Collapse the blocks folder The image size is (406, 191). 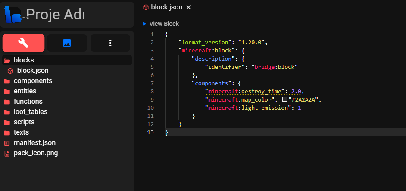point(67,60)
